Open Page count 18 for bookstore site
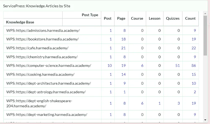The image size is (210, 124). (123, 39)
